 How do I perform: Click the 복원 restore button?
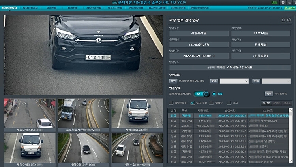click(269, 94)
